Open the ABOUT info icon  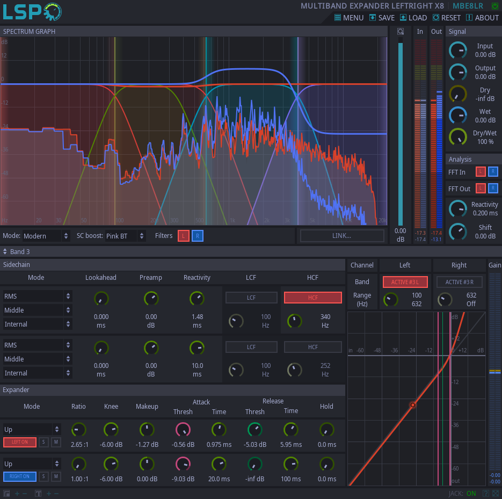pos(469,18)
